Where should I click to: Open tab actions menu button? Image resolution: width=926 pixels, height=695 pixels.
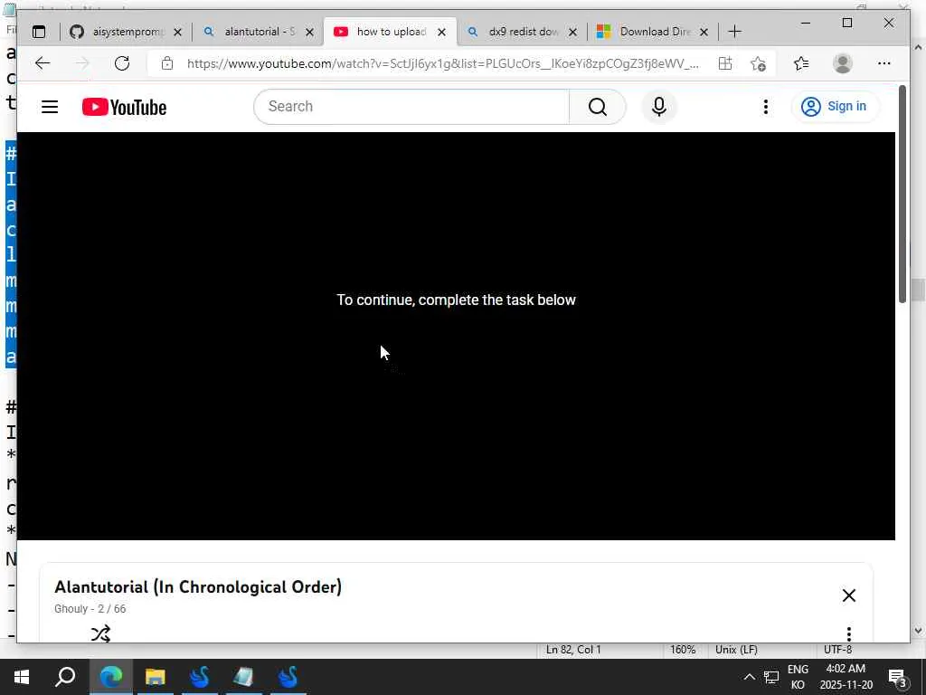(38, 32)
